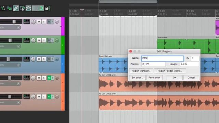The image size is (219, 123).
Task: Open the routing button on orange track 5
Action: (x=27, y=96)
